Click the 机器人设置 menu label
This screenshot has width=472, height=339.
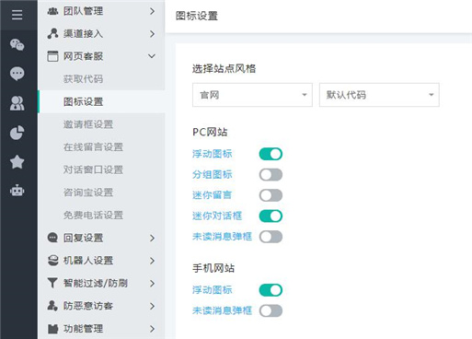pyautogui.click(x=88, y=261)
